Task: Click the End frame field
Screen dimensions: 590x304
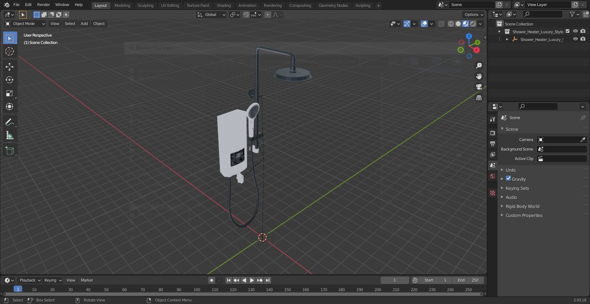Action: point(468,280)
